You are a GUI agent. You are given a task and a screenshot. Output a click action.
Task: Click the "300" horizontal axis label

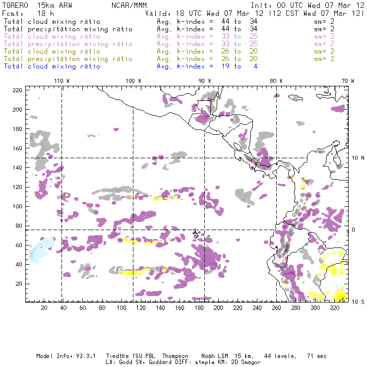[315, 307]
